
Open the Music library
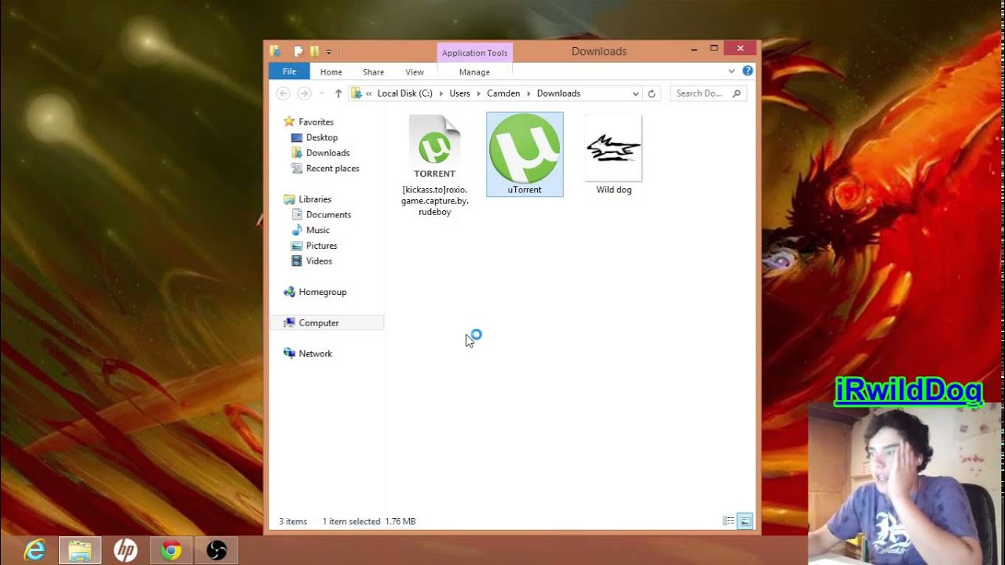(x=317, y=230)
